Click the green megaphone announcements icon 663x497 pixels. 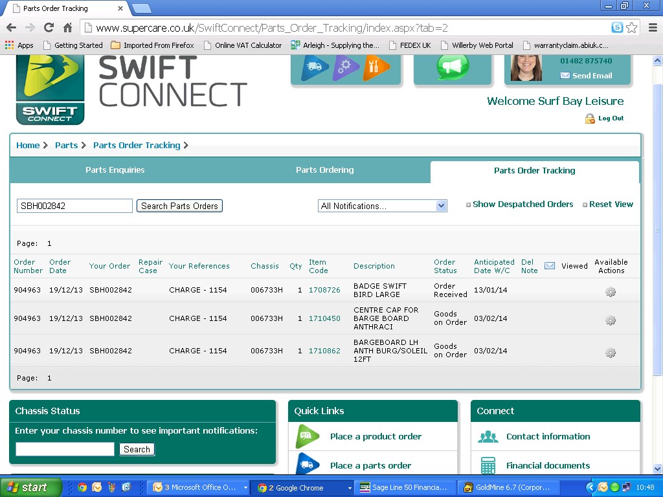[x=453, y=67]
